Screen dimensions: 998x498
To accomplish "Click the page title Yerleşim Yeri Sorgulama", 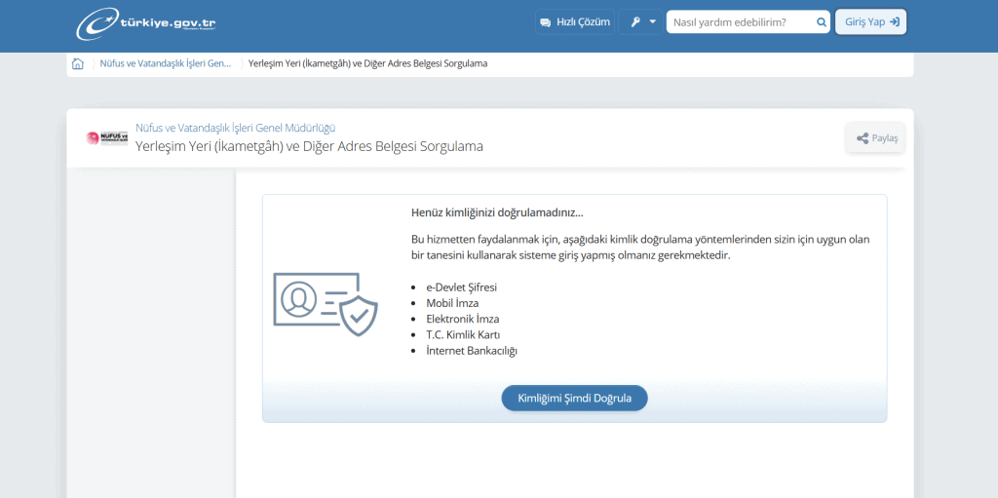I will 309,146.
